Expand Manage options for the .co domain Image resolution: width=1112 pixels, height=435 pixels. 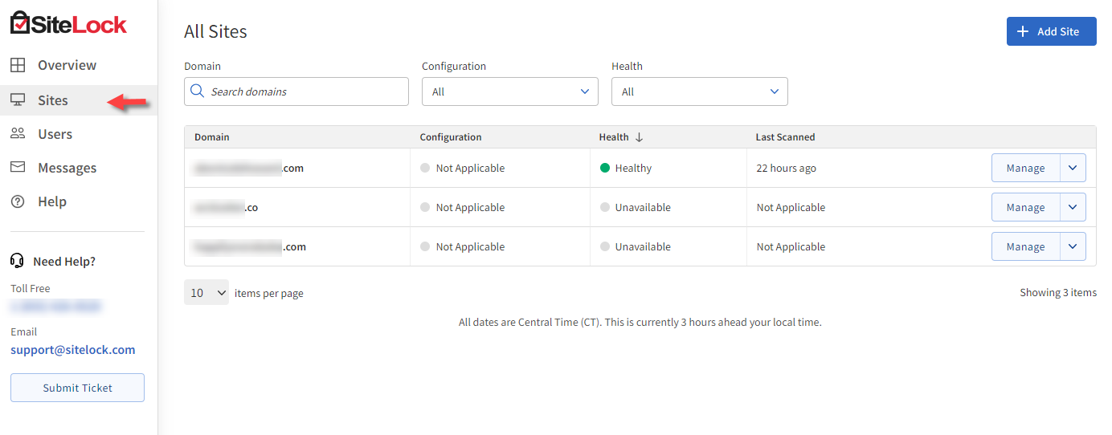tap(1073, 207)
